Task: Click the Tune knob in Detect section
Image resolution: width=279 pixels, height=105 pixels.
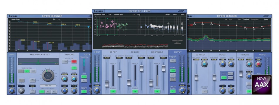Action: coord(231,64)
